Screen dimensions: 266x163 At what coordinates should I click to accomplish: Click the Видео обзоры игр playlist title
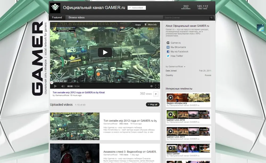(x=177, y=103)
